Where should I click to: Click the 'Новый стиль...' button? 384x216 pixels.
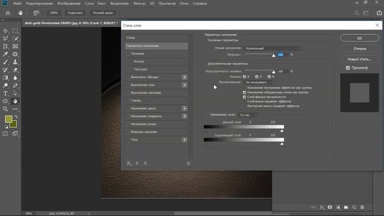tap(359, 59)
